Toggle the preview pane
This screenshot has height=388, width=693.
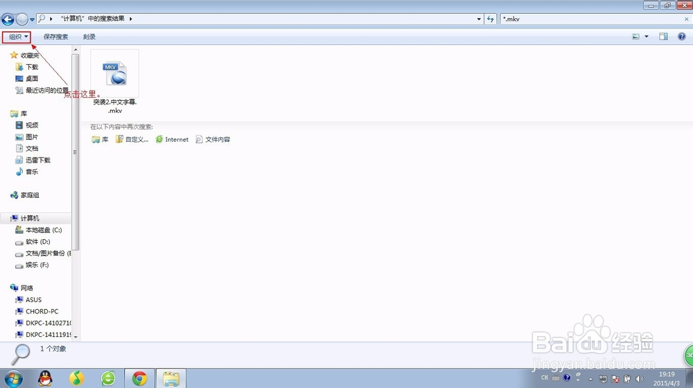tap(663, 37)
